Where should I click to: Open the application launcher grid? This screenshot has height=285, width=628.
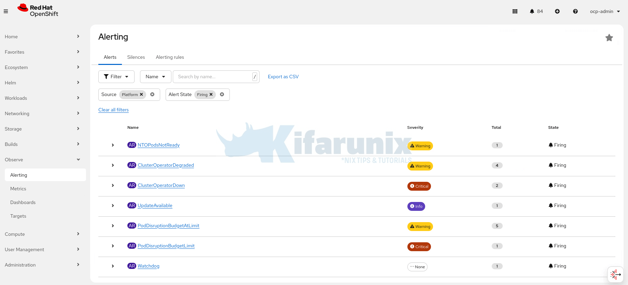pos(515,11)
